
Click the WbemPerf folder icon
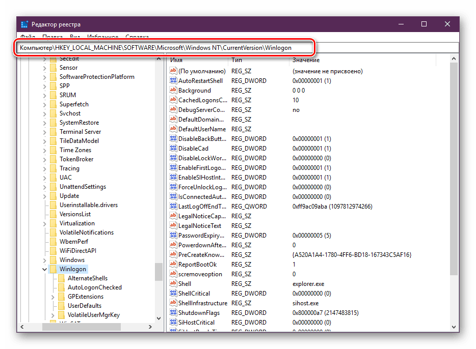[x=53, y=242]
